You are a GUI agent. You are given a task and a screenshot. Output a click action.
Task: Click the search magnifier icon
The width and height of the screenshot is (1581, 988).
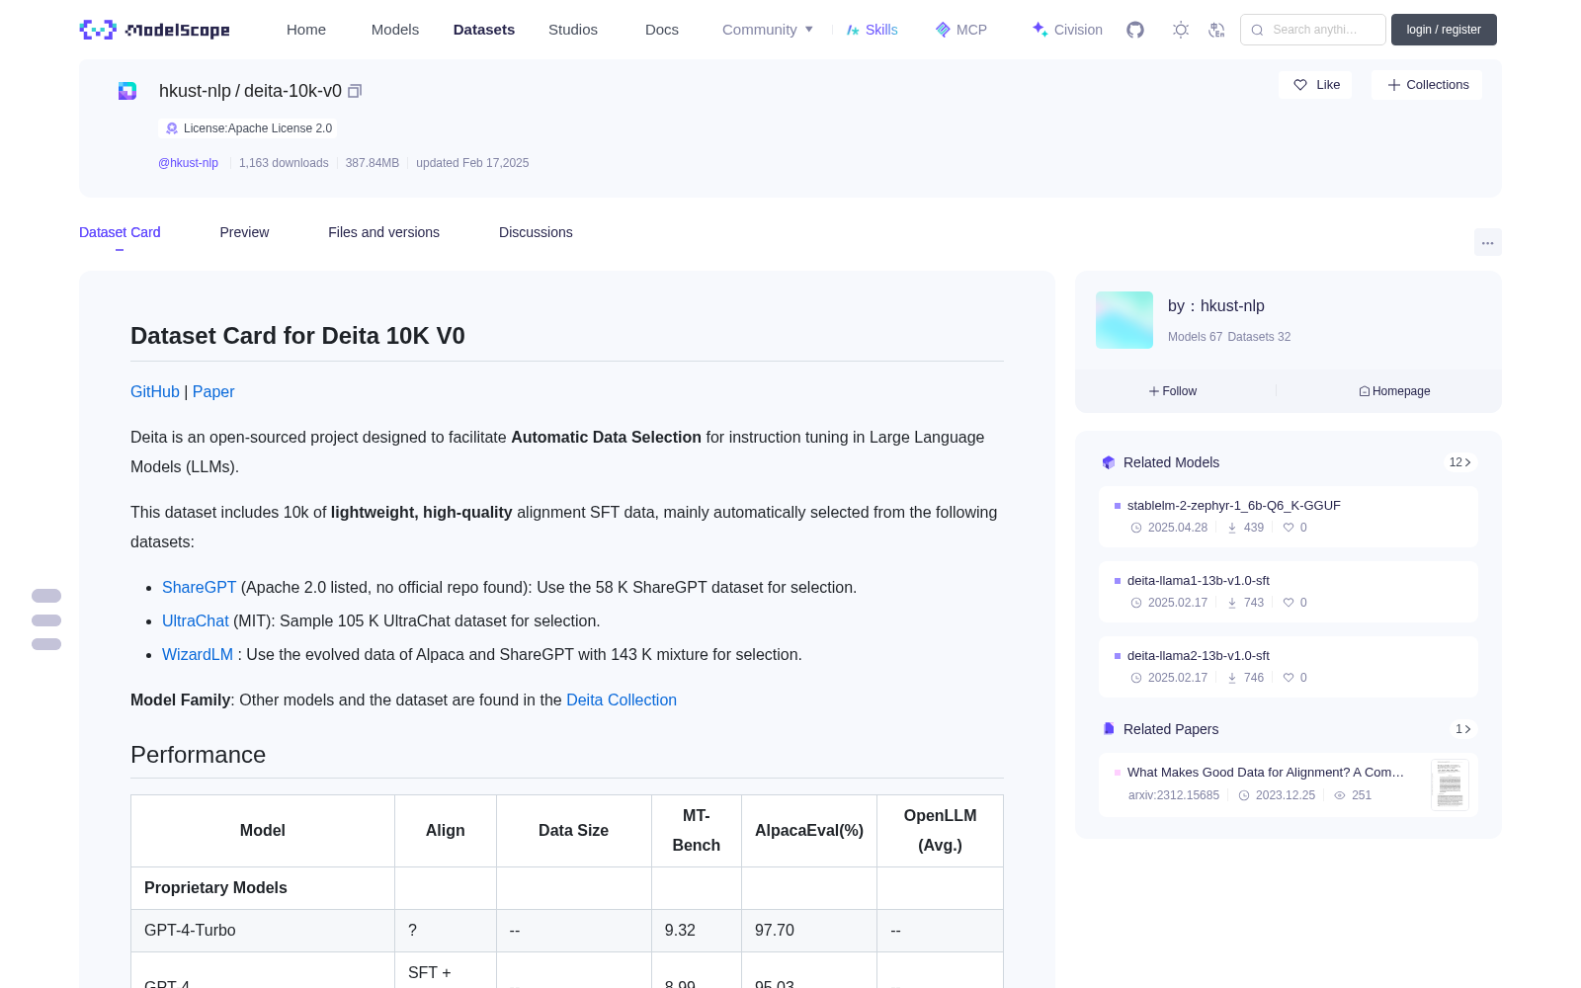1257,30
